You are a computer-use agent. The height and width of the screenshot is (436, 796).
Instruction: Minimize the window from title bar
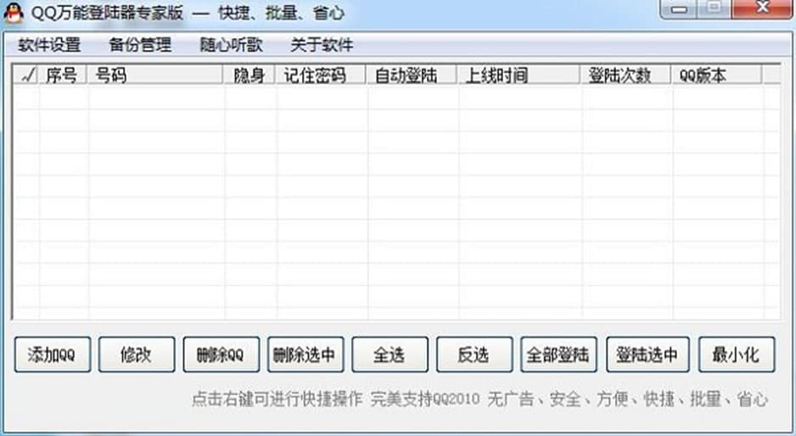click(x=679, y=9)
